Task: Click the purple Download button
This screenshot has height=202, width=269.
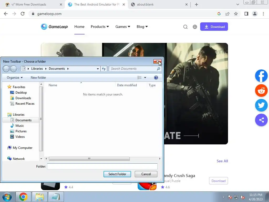Action: click(x=214, y=27)
